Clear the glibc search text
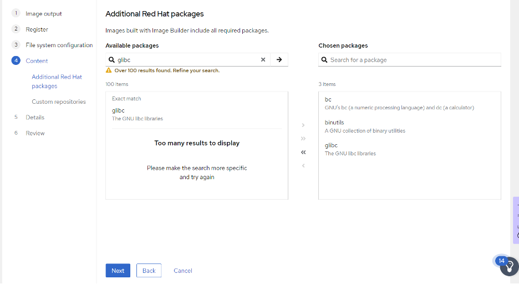519x284 pixels. [x=263, y=59]
